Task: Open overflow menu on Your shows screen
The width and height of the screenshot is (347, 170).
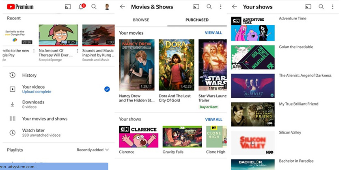Action: (333, 6)
